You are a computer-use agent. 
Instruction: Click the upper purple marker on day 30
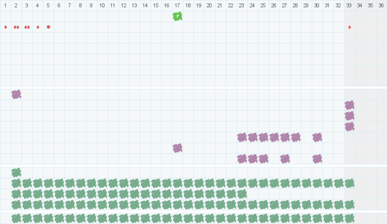[x=317, y=137]
